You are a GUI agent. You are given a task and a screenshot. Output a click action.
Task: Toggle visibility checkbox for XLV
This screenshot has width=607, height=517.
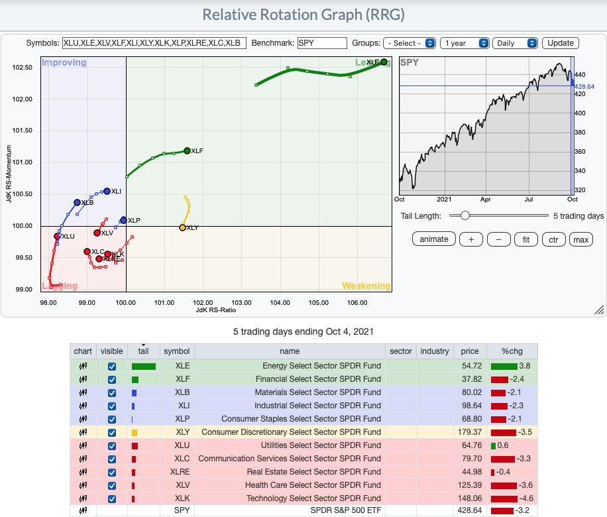click(x=112, y=486)
